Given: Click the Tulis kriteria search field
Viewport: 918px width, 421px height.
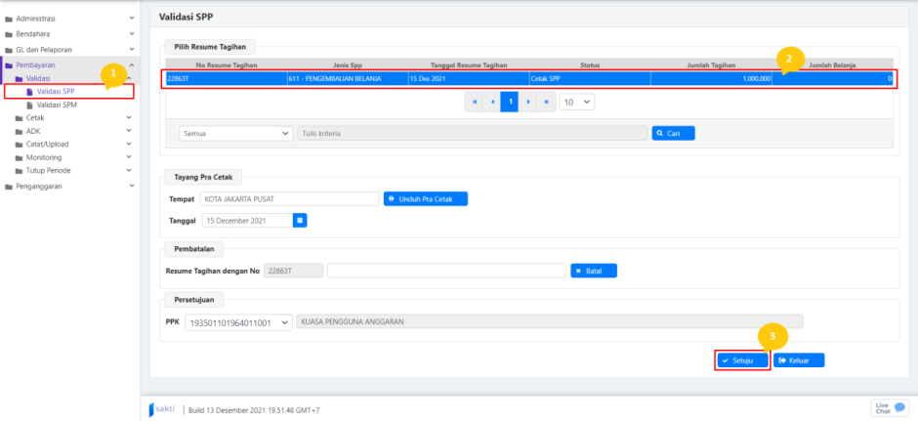Looking at the screenshot, I should coord(472,133).
